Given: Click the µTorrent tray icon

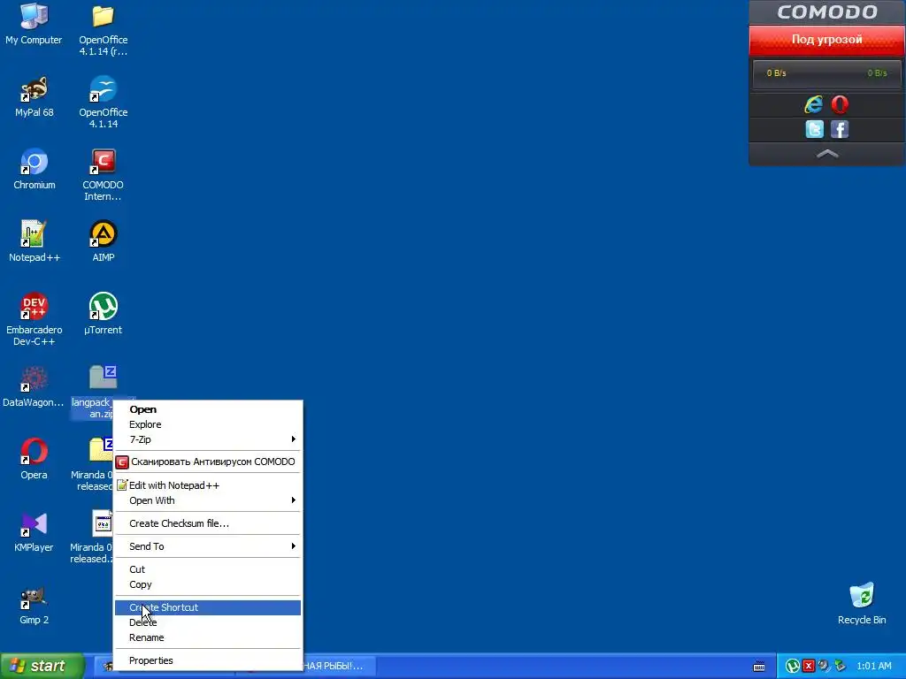Looking at the screenshot, I should pos(793,667).
